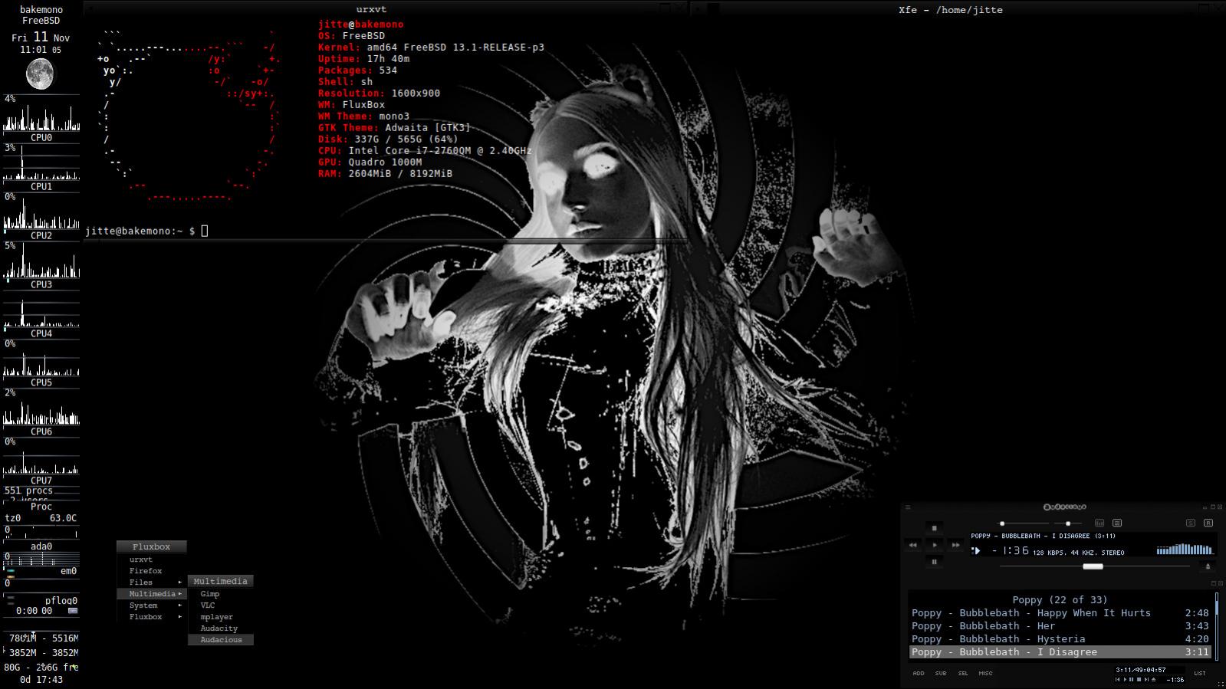Click the eject button in Audacious
This screenshot has height=689, width=1226.
click(x=1208, y=566)
